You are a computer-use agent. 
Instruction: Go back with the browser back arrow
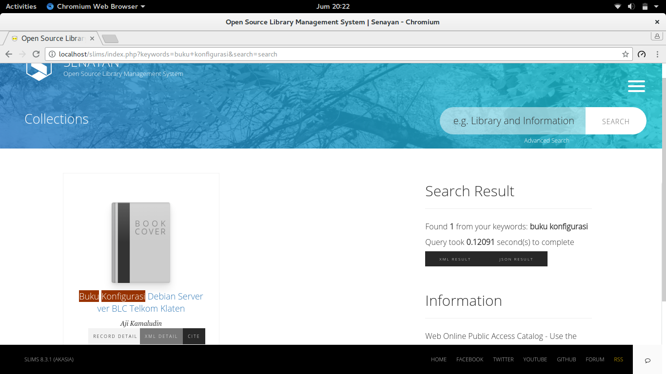9,54
